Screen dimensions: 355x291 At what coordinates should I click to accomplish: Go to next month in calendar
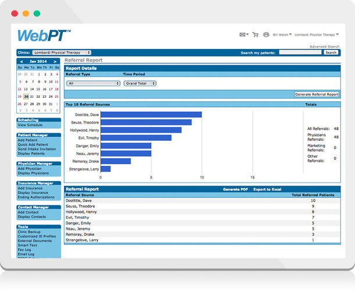[x=55, y=61]
